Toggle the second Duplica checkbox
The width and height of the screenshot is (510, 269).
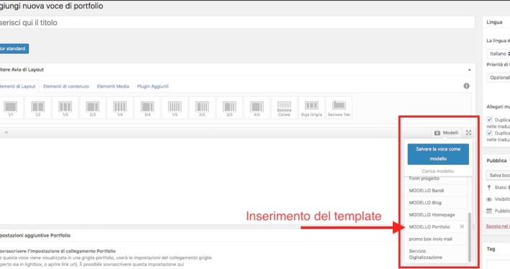489,133
